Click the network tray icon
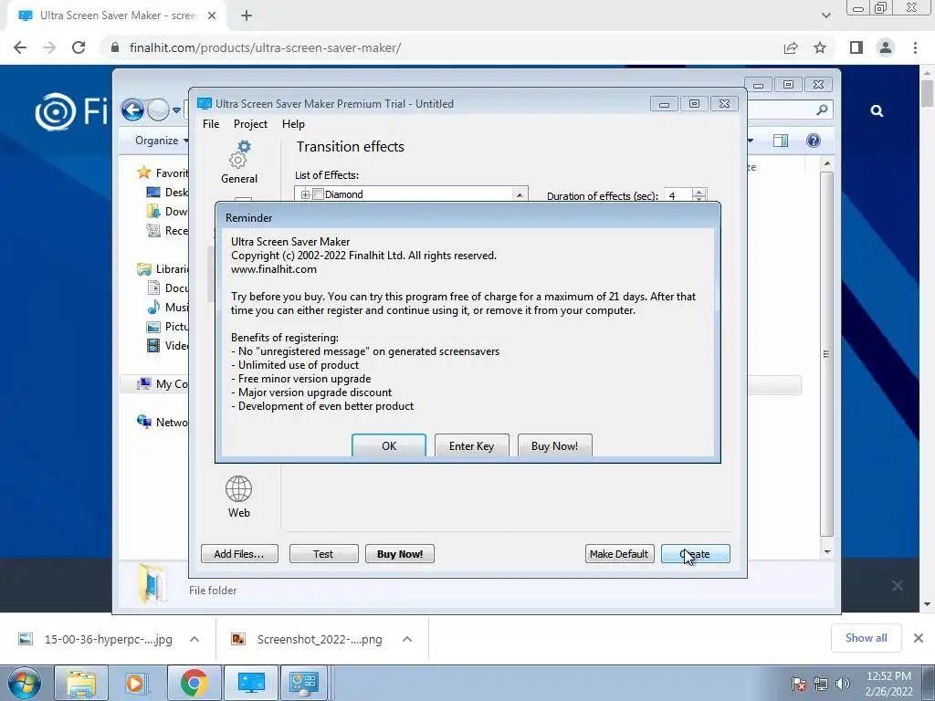Screen dimensions: 935x701 click(x=821, y=684)
